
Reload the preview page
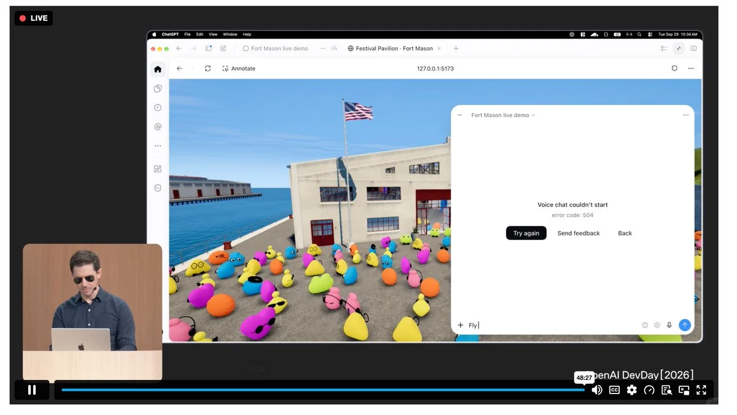[208, 69]
